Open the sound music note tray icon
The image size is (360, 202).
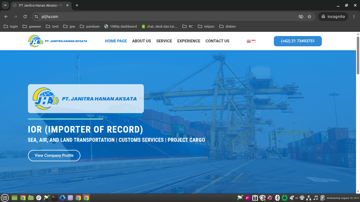[316, 198]
